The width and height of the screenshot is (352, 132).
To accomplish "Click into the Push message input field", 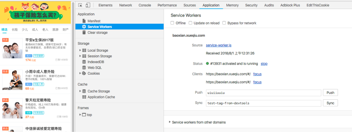I will pyautogui.click(x=263, y=93).
